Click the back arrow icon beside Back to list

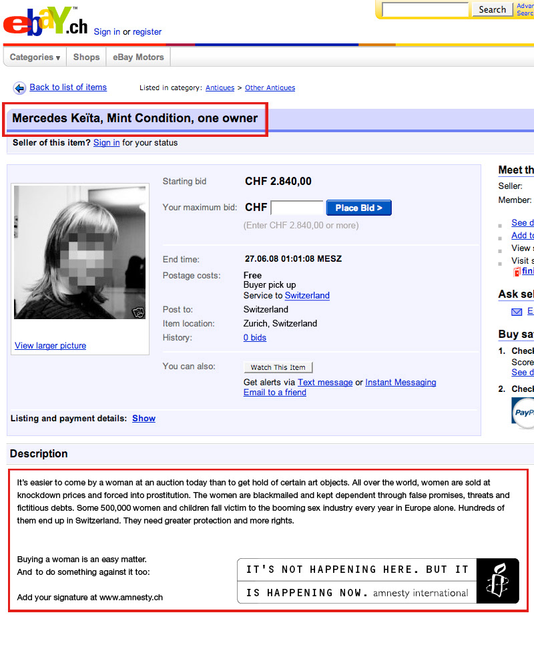(x=19, y=88)
